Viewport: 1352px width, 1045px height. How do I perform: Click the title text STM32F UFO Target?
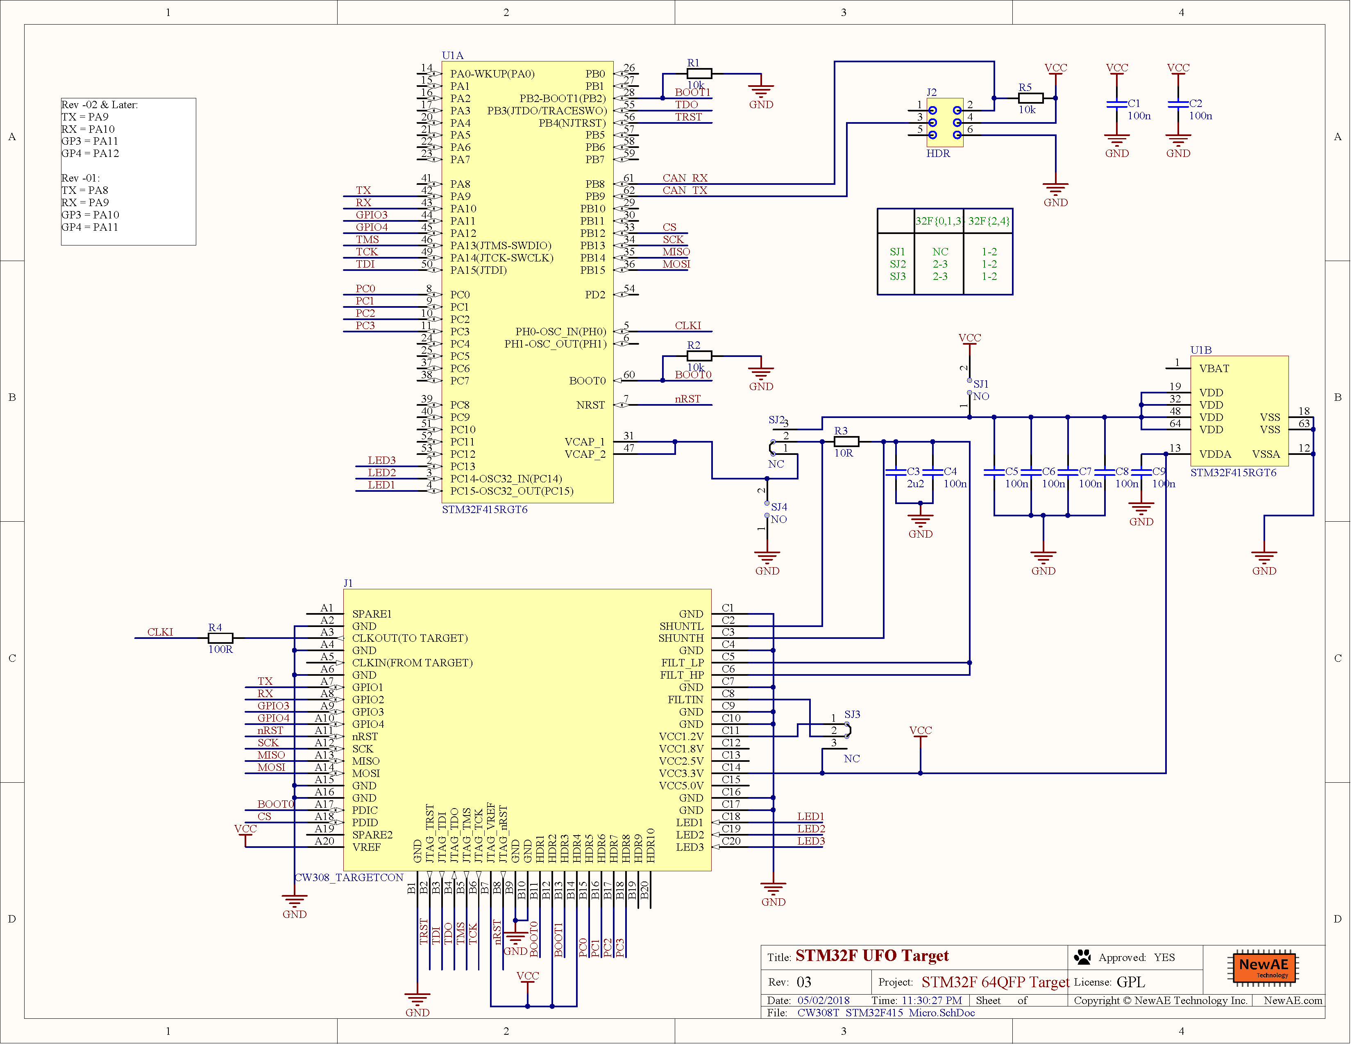(x=873, y=956)
